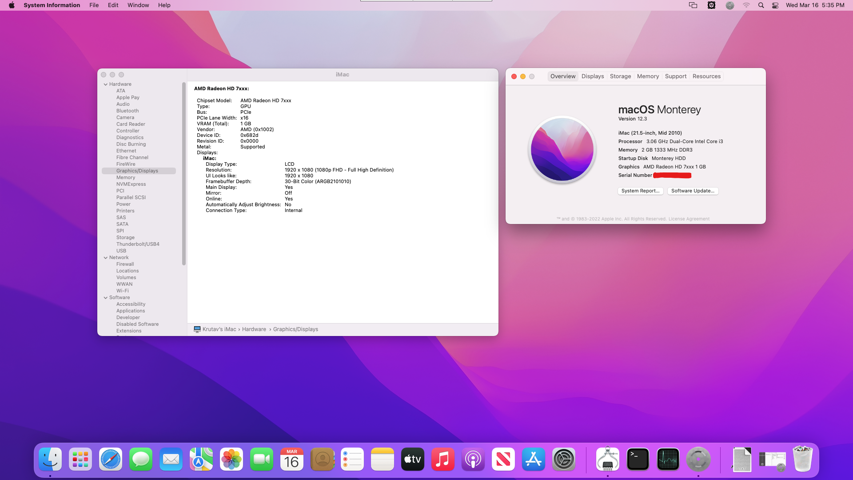
Task: Open System Preferences gear in Dock
Action: 564,459
